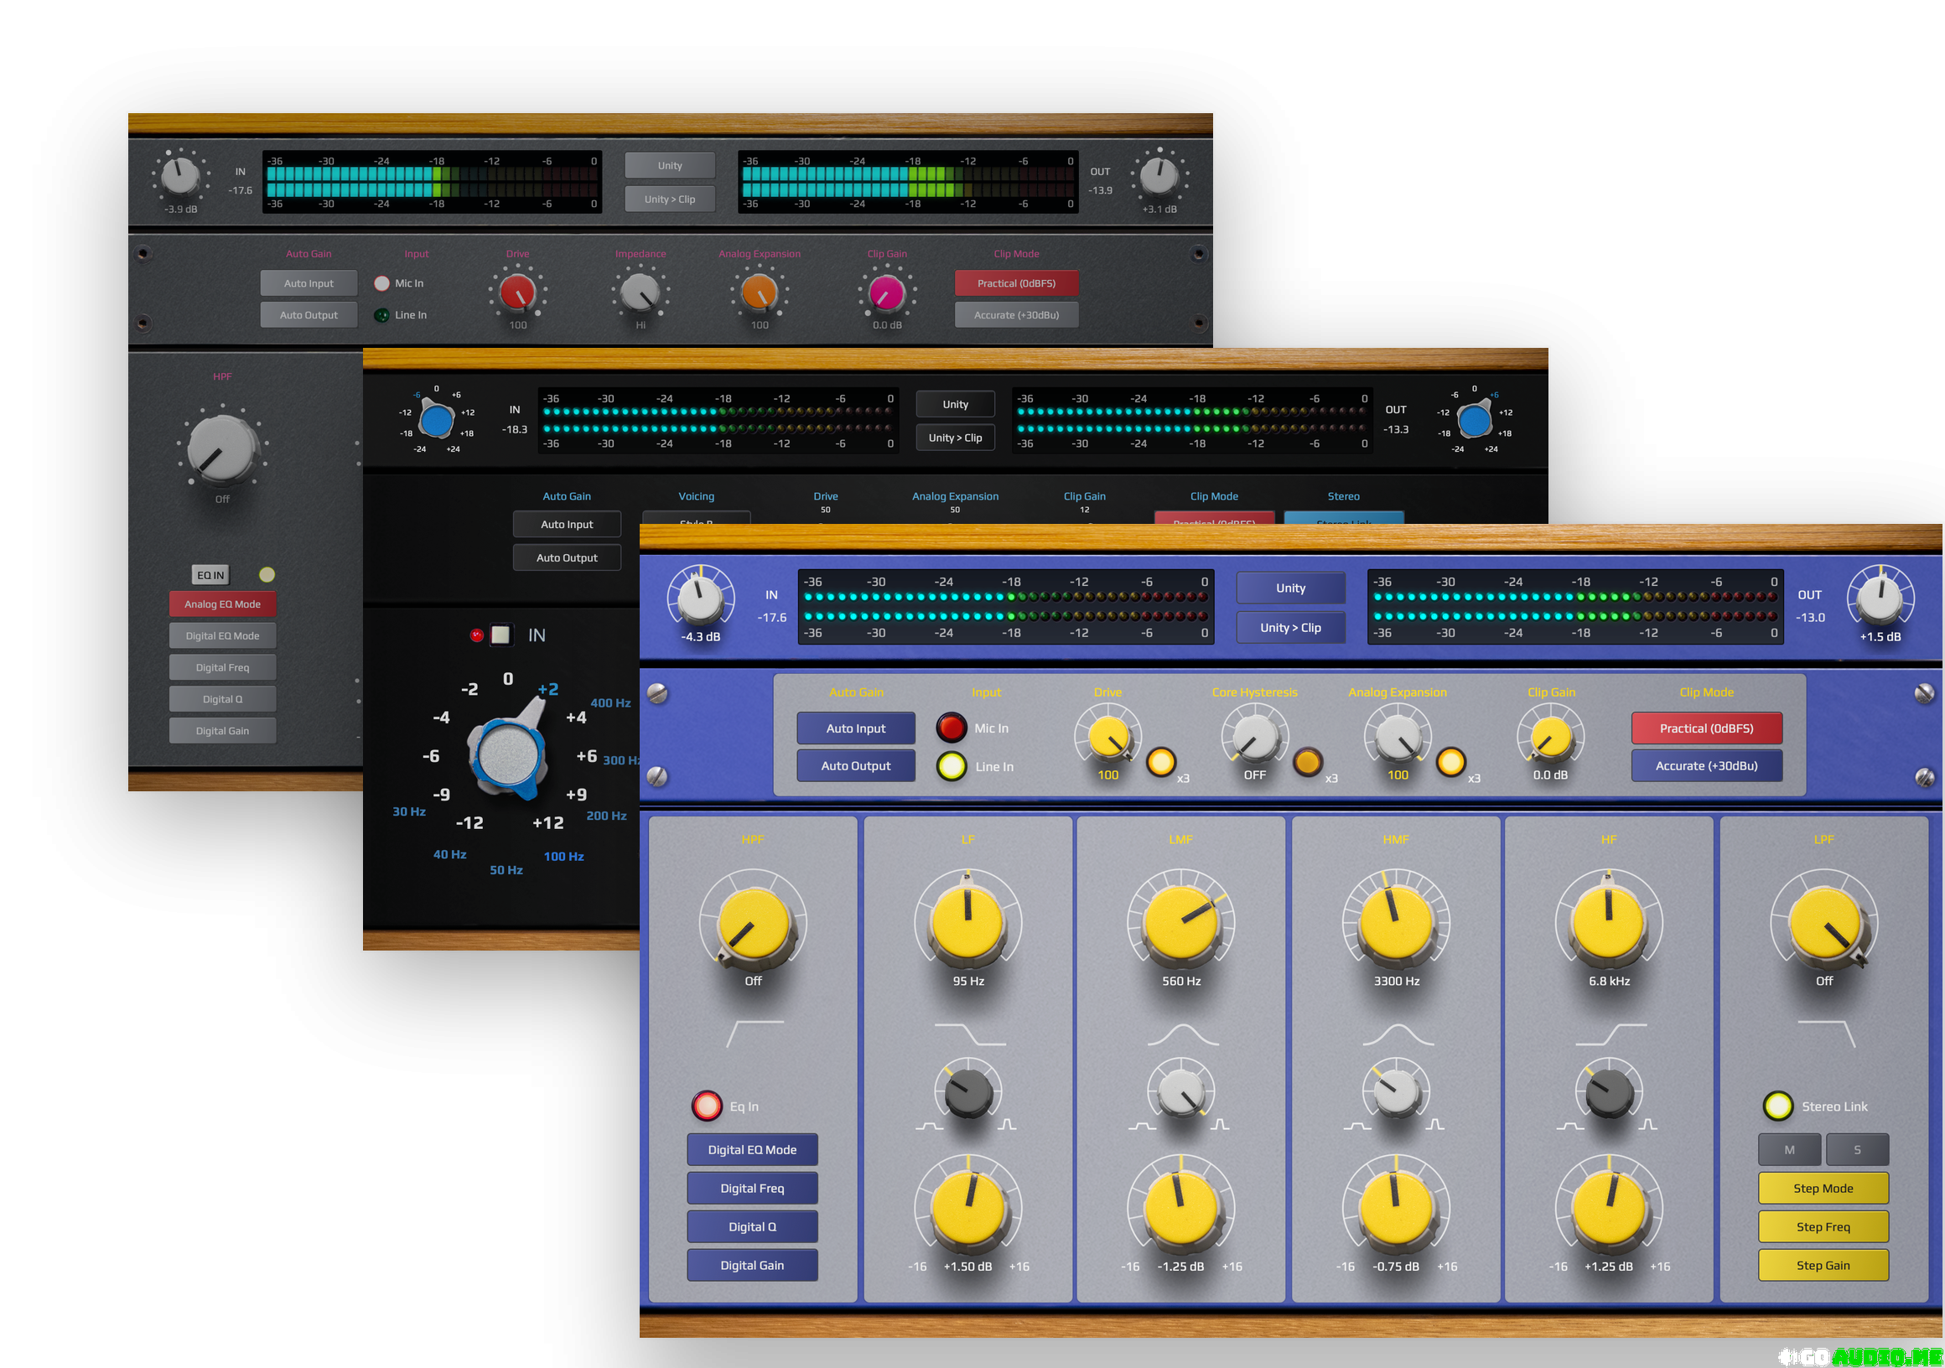Click Auto Output in black middle plugin
The height and width of the screenshot is (1368, 1945).
(567, 557)
